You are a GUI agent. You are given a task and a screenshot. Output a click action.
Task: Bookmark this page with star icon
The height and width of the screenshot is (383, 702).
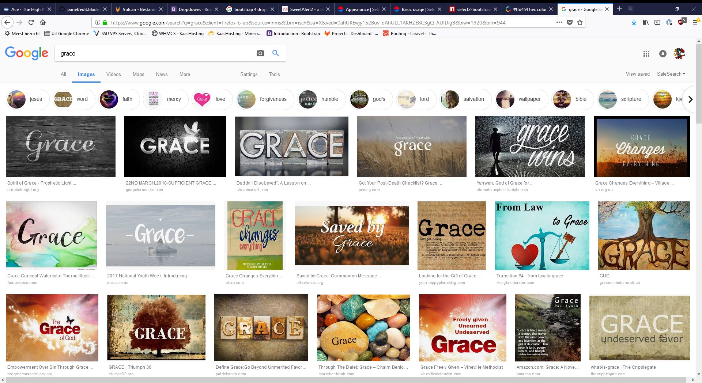click(x=580, y=22)
